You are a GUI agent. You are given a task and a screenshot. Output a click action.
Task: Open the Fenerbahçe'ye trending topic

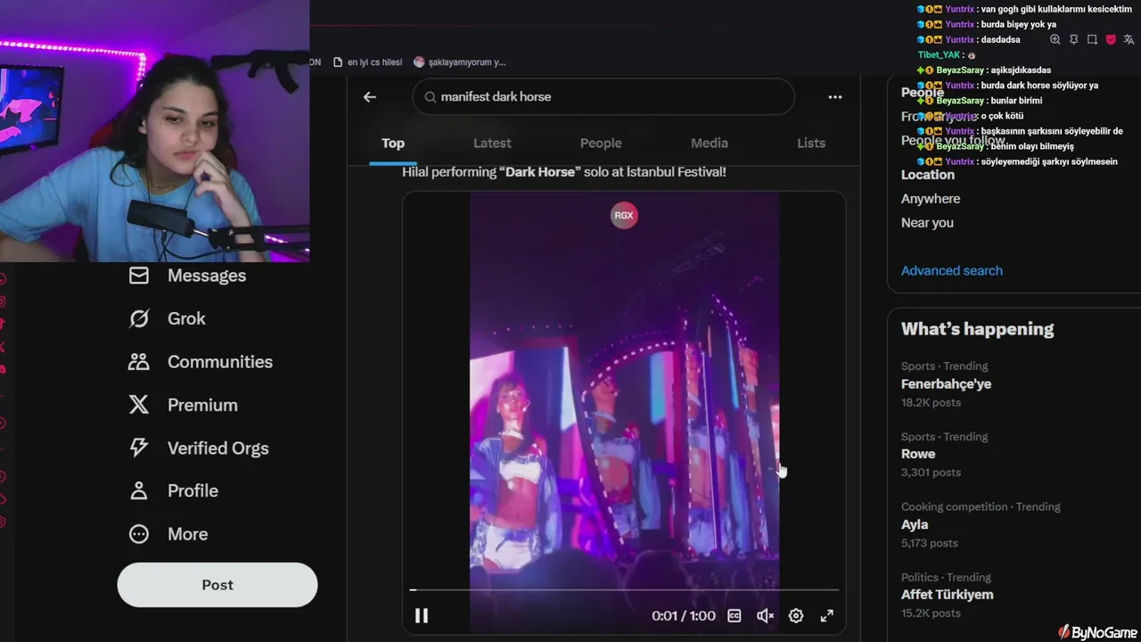[946, 383]
